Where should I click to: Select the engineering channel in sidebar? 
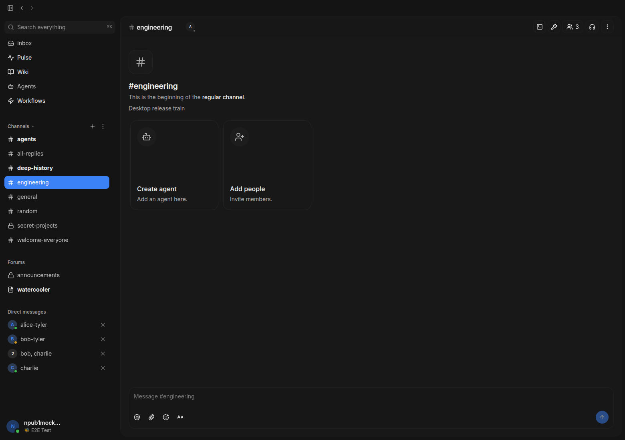point(57,182)
